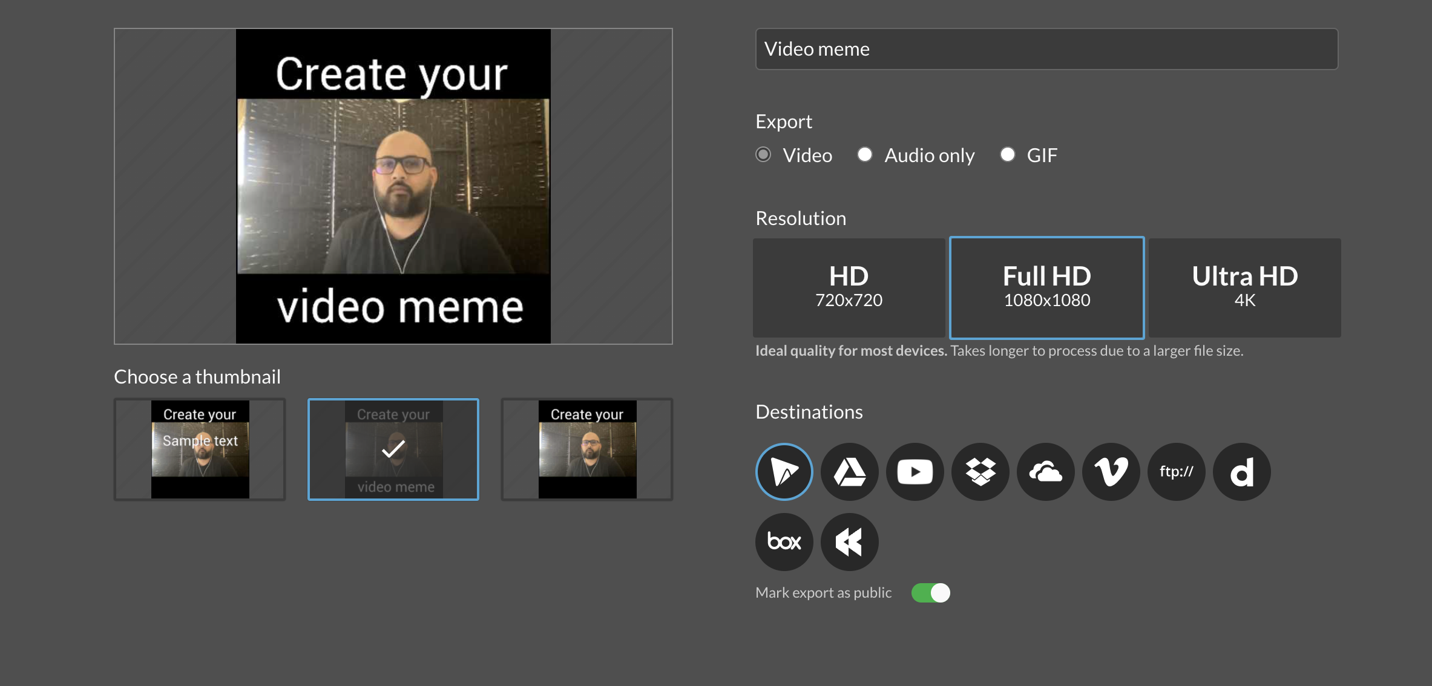
Task: Click the large video meme preview
Action: (x=393, y=186)
